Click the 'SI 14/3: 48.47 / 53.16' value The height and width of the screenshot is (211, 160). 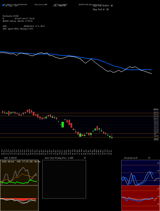click(25, 19)
